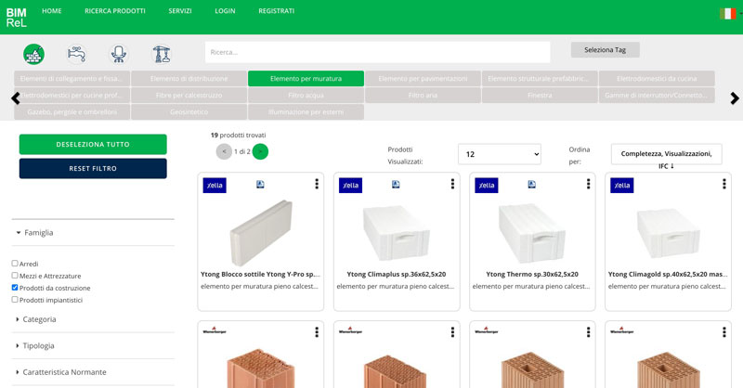Open the Italian flag language selector
The width and height of the screenshot is (743, 388).
pos(727,13)
